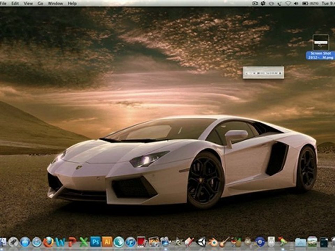Open the iPhoto icon in the Dock

(154, 242)
